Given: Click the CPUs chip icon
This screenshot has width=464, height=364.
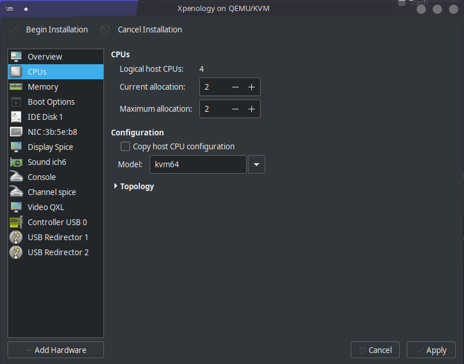Looking at the screenshot, I should tap(16, 72).
